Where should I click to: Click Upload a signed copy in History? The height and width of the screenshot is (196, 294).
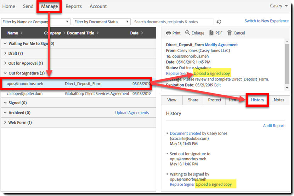click(214, 184)
